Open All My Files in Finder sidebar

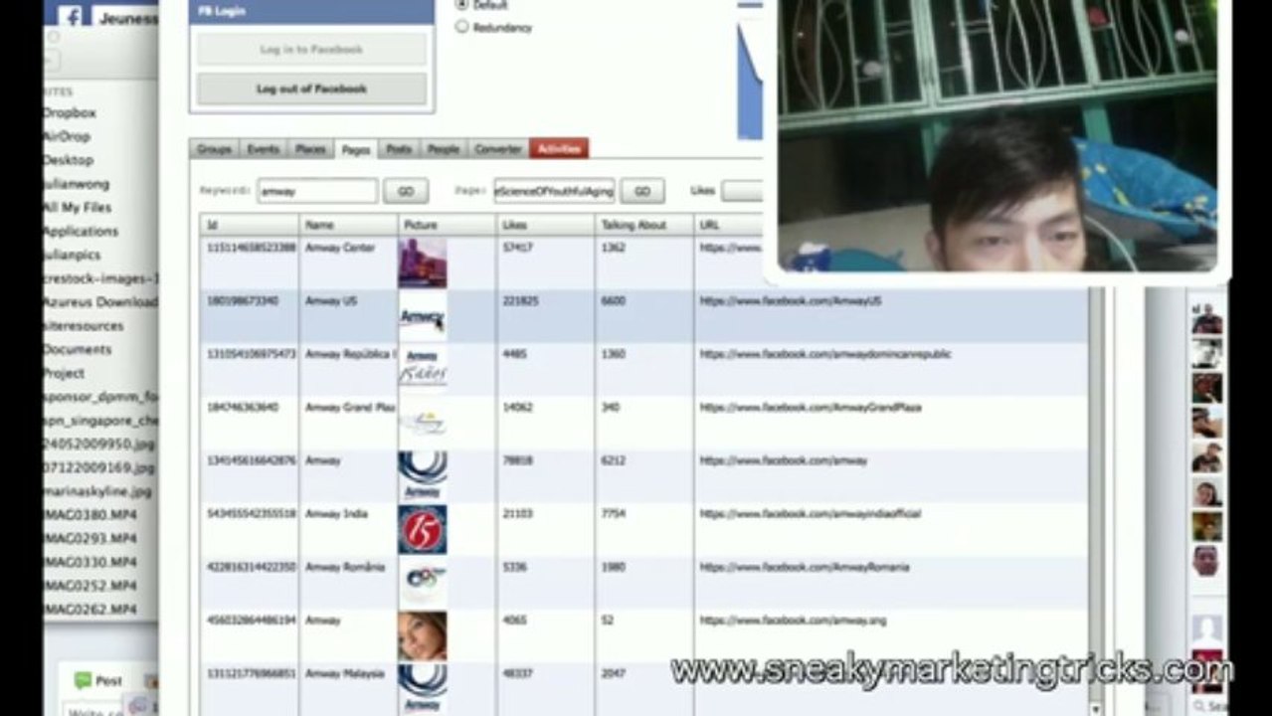point(78,207)
